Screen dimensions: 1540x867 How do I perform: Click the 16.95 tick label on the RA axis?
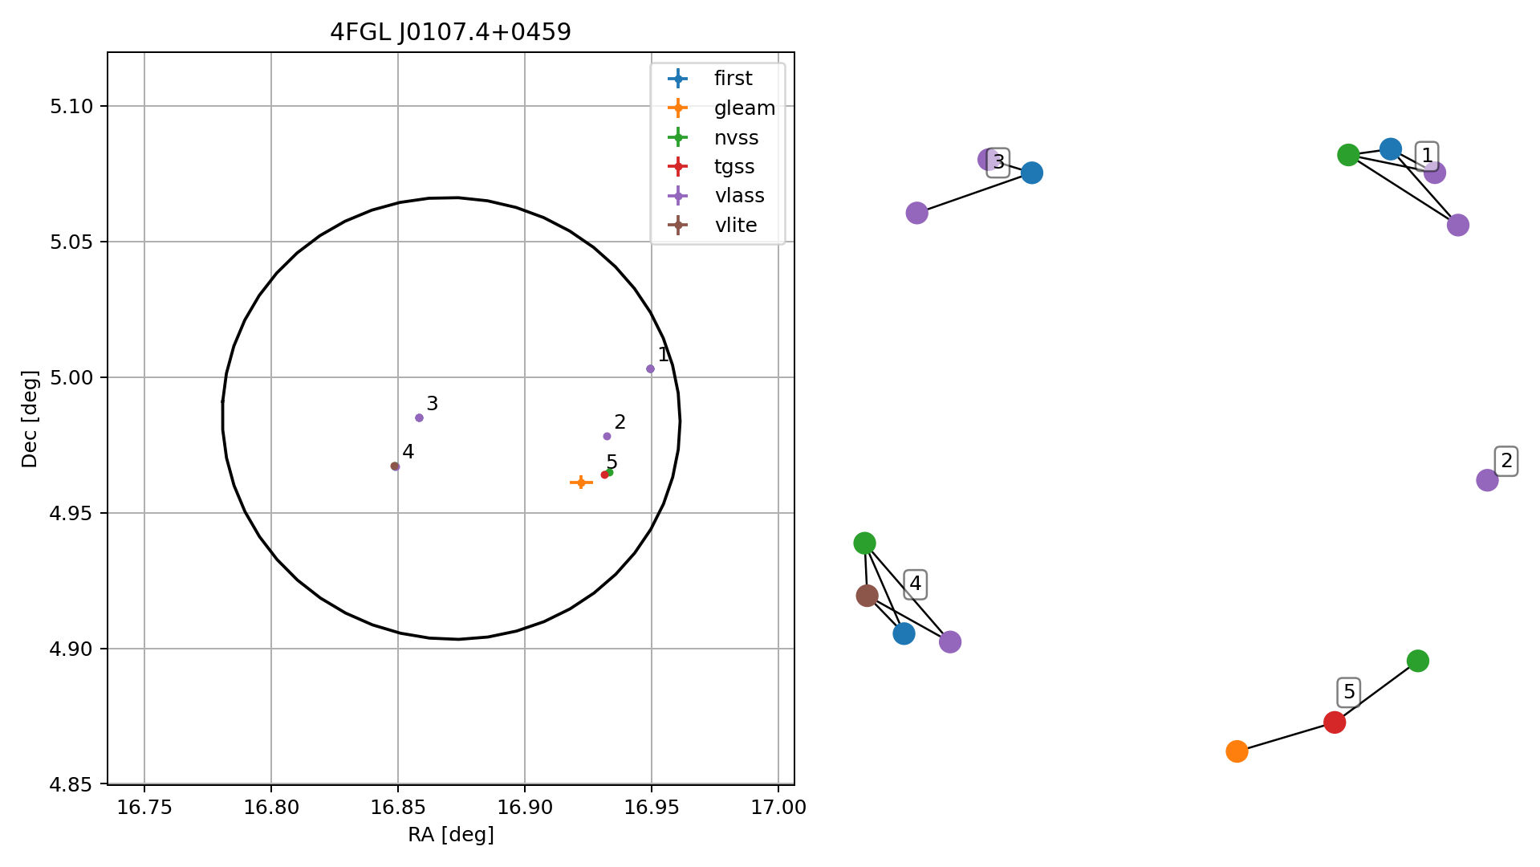click(x=652, y=808)
